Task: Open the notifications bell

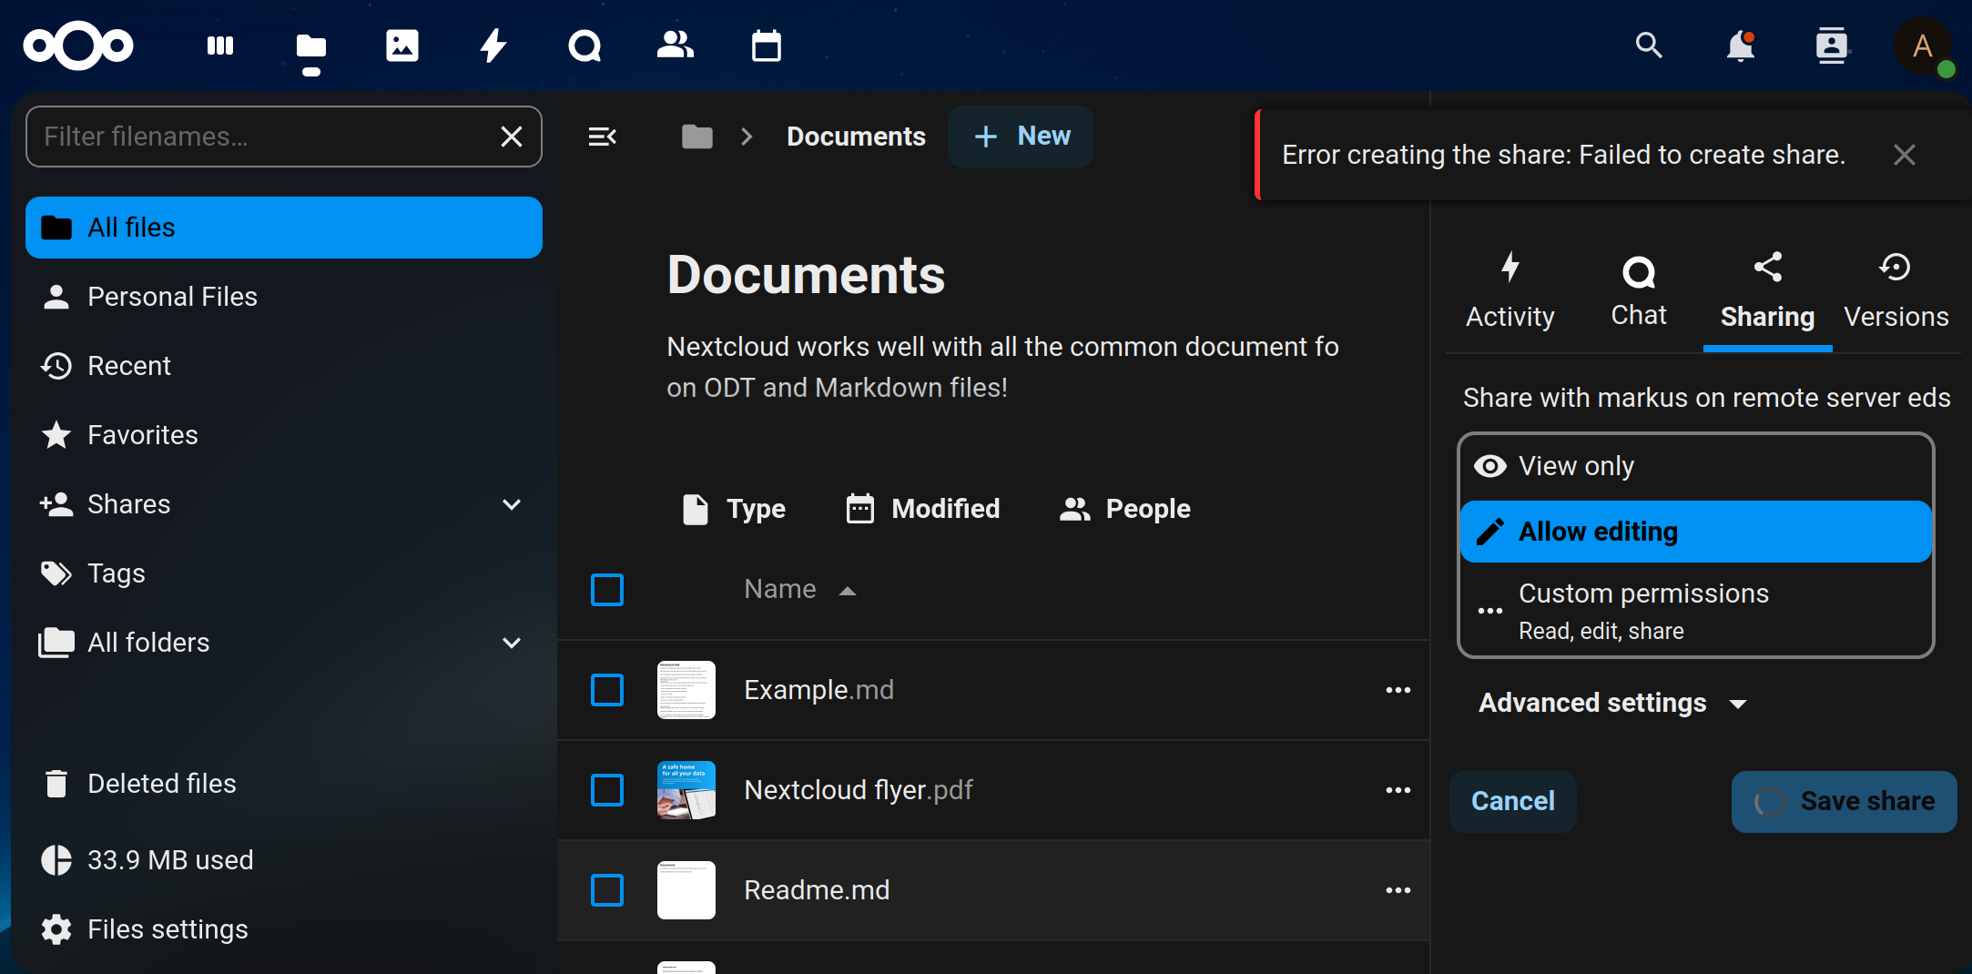Action: point(1740,46)
